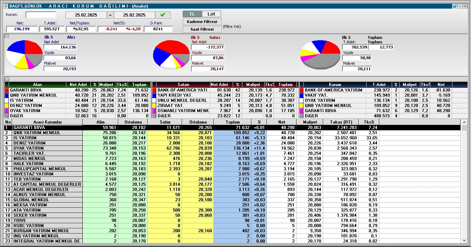Click the D.Fark value 8241 field
Viewport: 471px width, 247px height.
pos(158,29)
